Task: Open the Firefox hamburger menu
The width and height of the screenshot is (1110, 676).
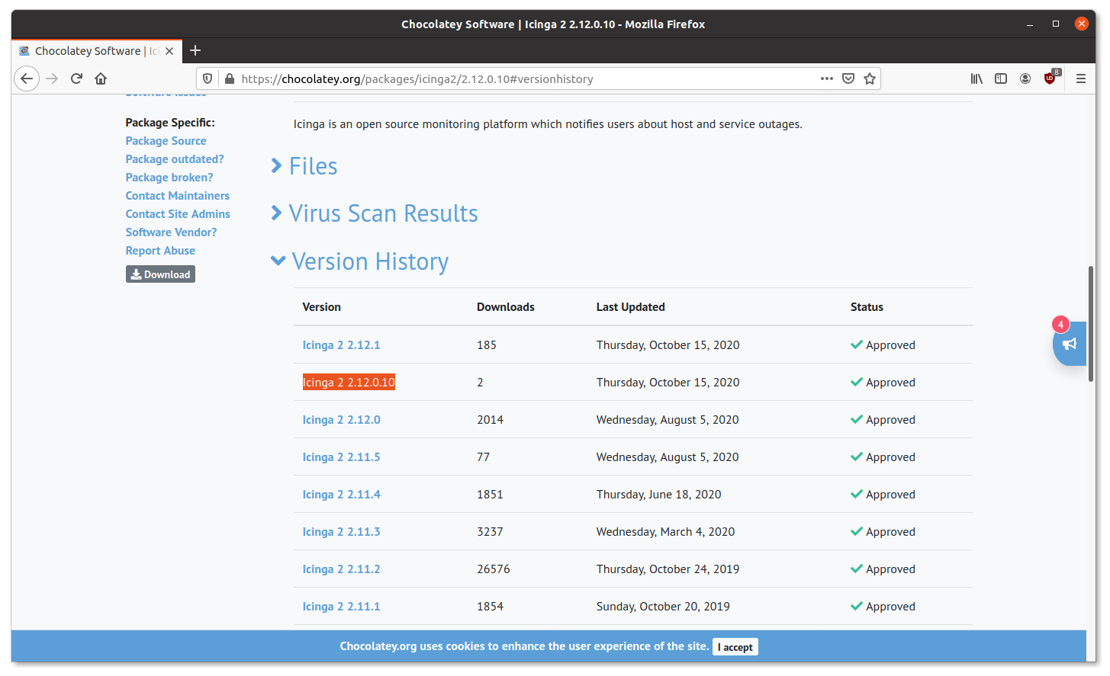Action: coord(1081,78)
